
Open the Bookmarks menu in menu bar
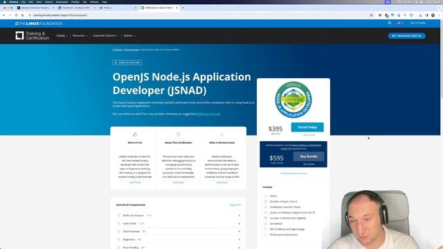pyautogui.click(x=62, y=1)
